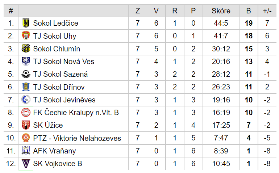Sort table by Skóre column header
This screenshot has width=279, height=173.
coord(221,11)
